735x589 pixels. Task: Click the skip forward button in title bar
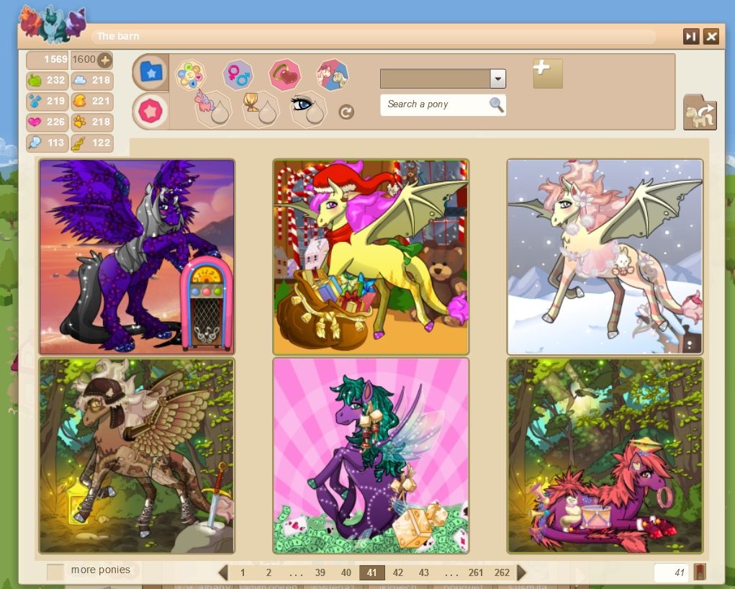[691, 37]
